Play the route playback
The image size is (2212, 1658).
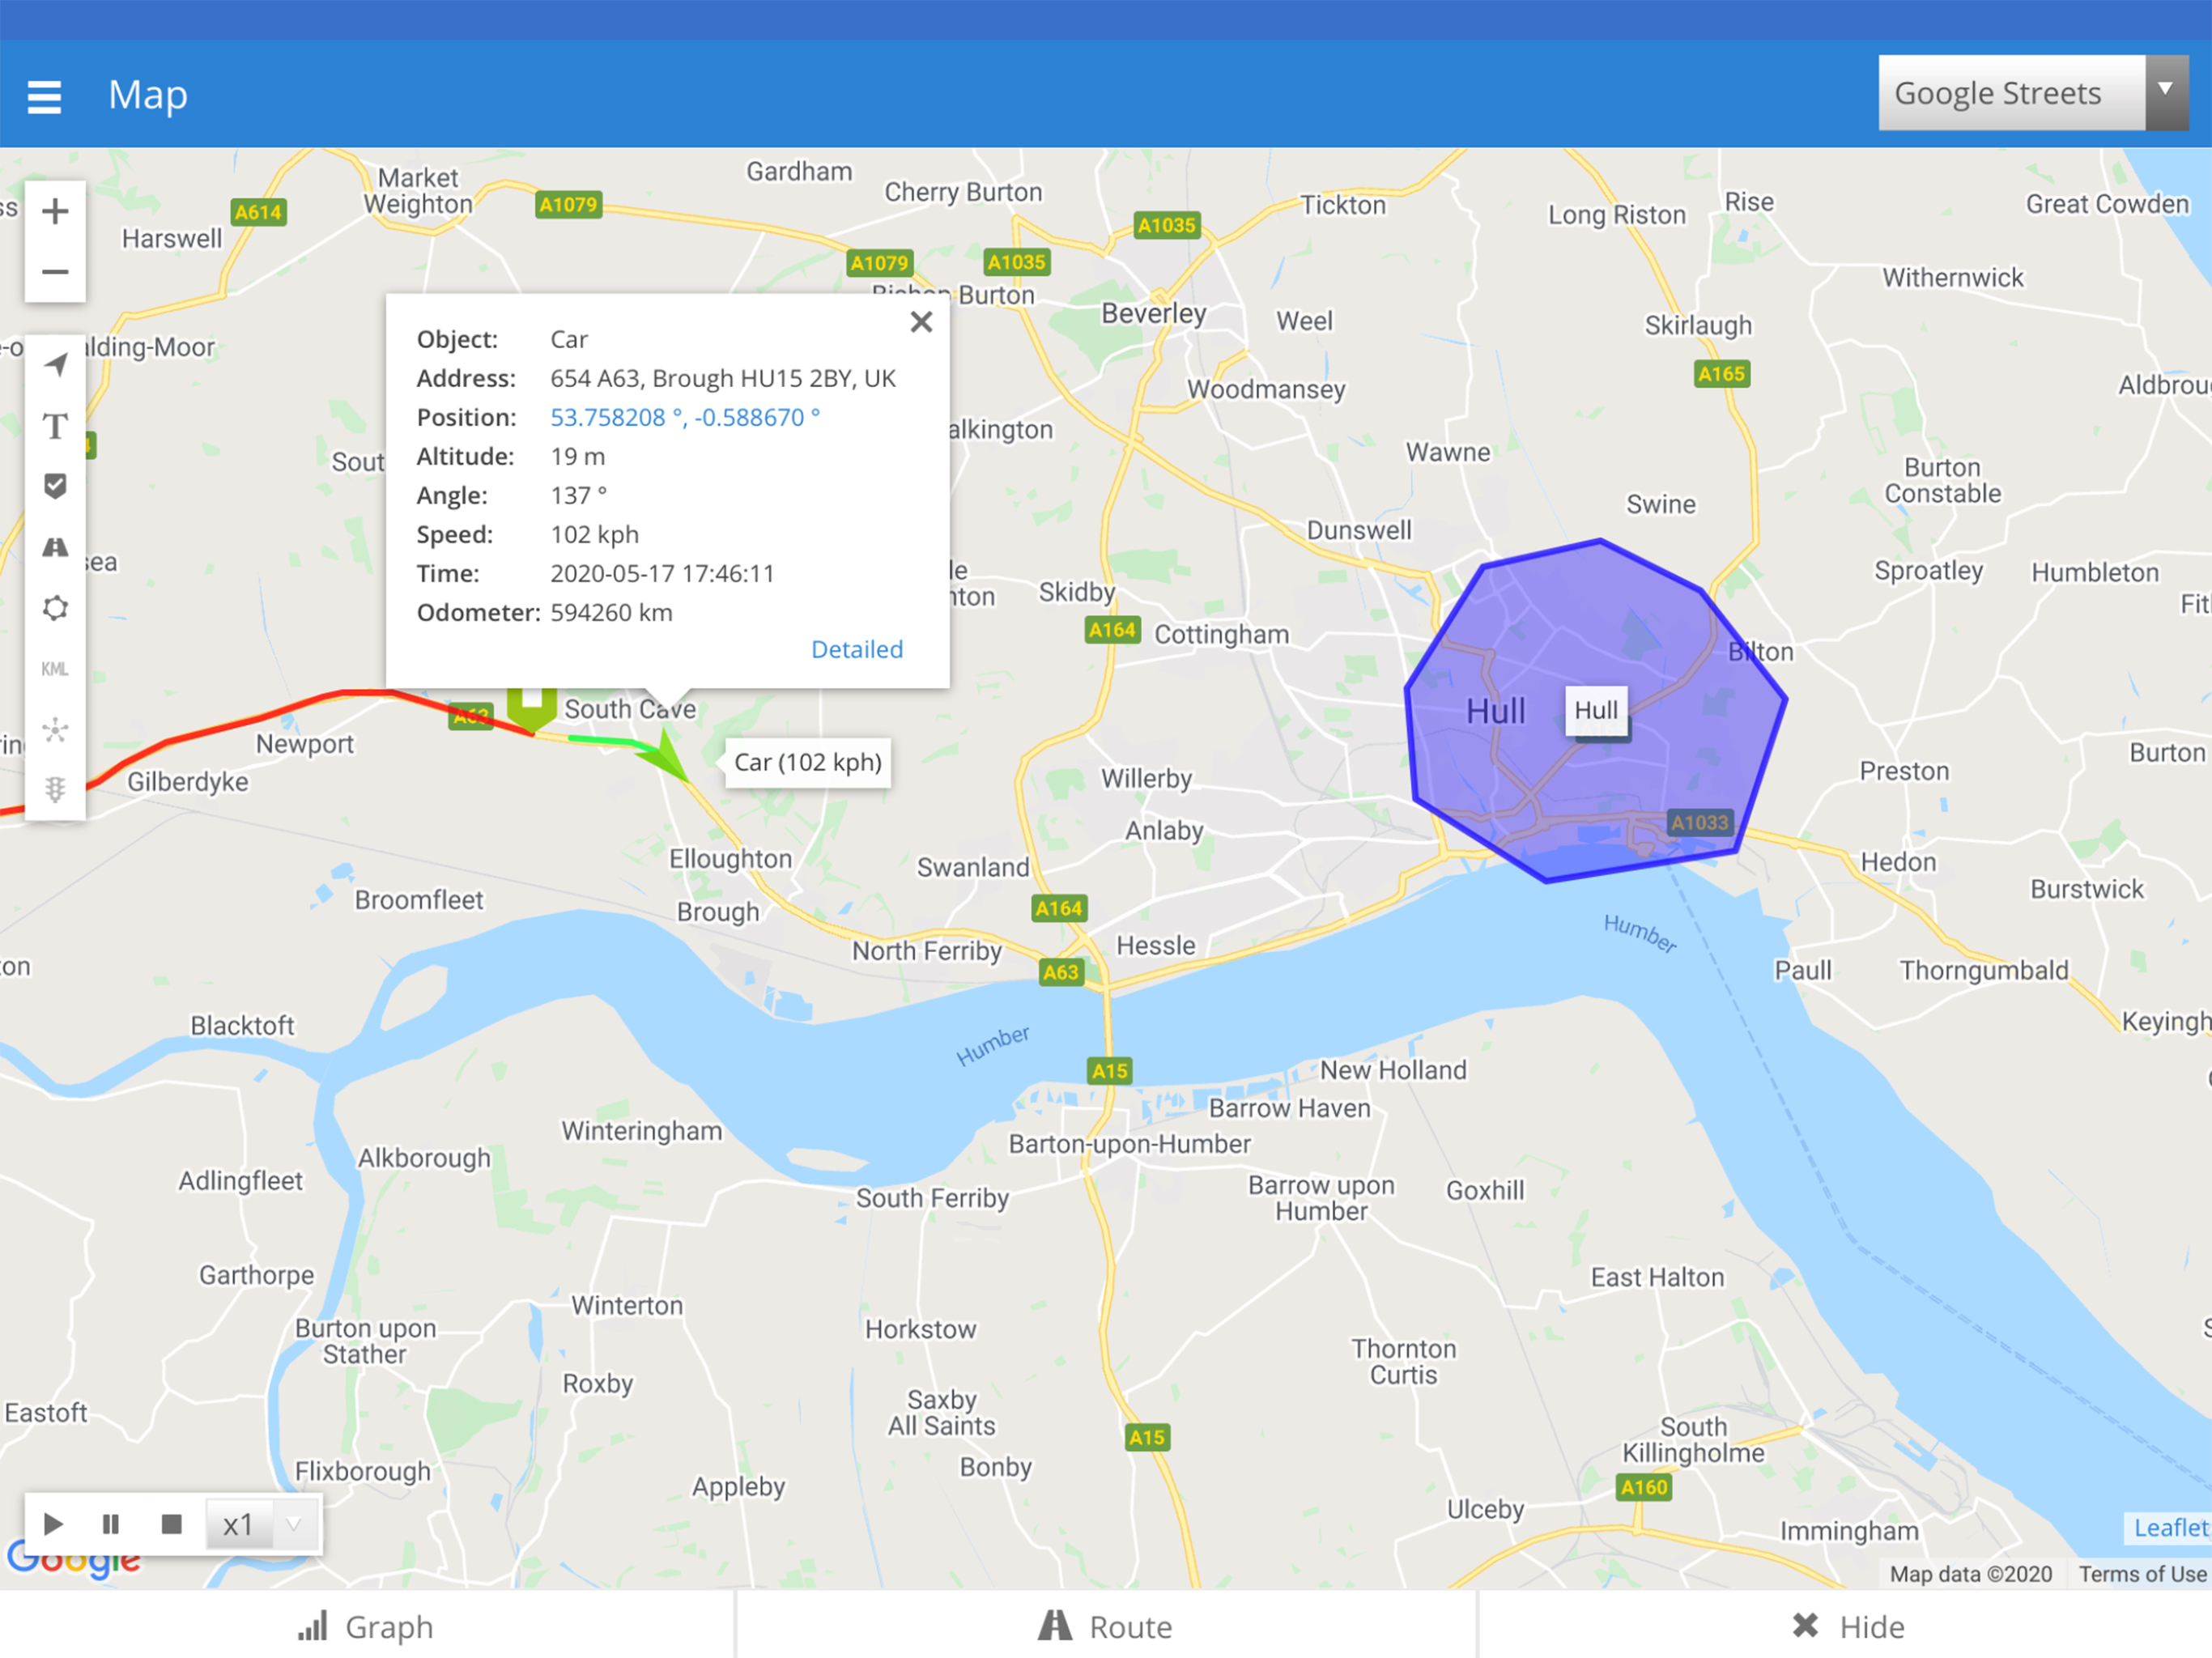tap(54, 1524)
